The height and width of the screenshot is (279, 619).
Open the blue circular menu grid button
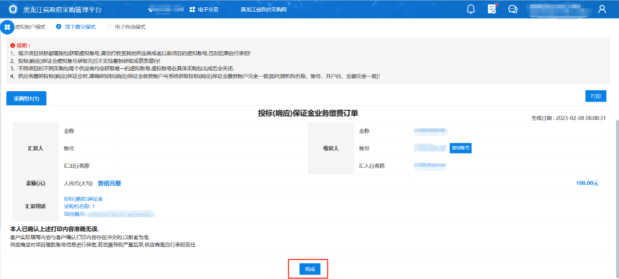tap(7, 27)
